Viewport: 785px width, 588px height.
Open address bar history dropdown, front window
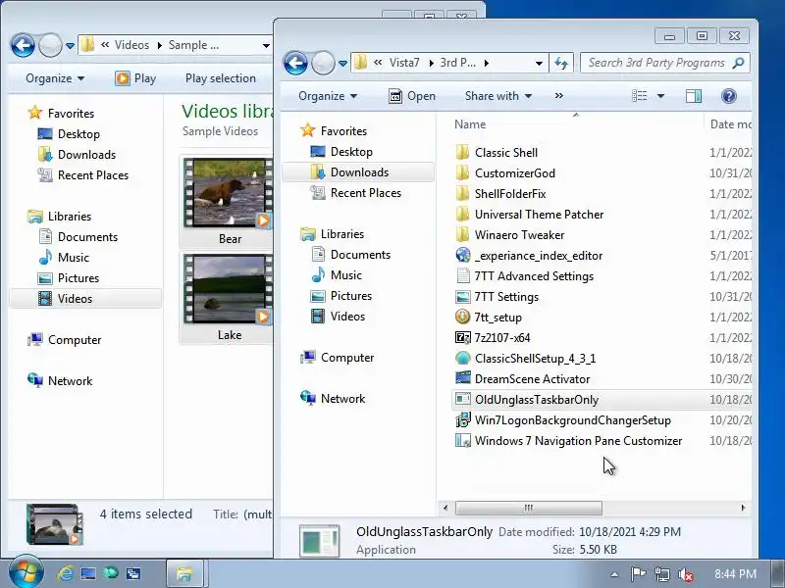pos(539,63)
